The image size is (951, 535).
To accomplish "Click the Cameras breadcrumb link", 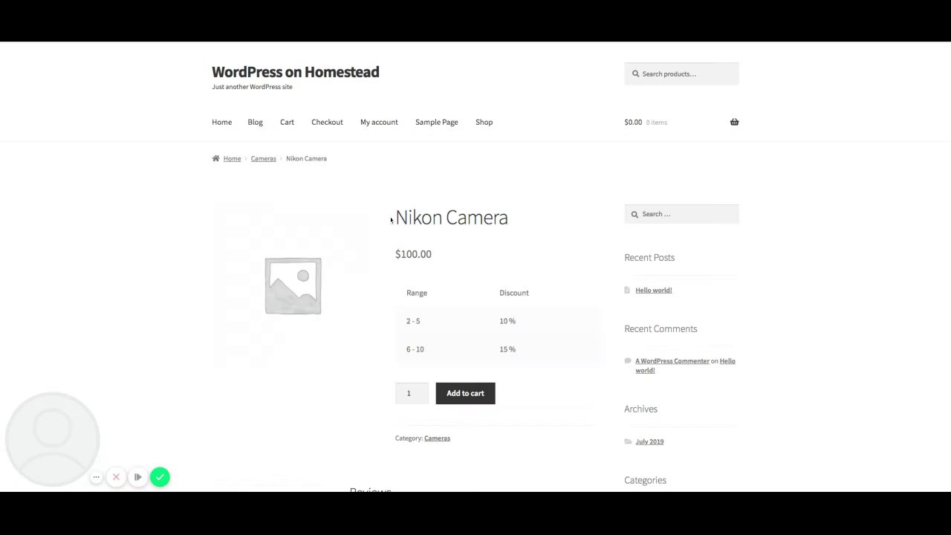I will point(263,158).
